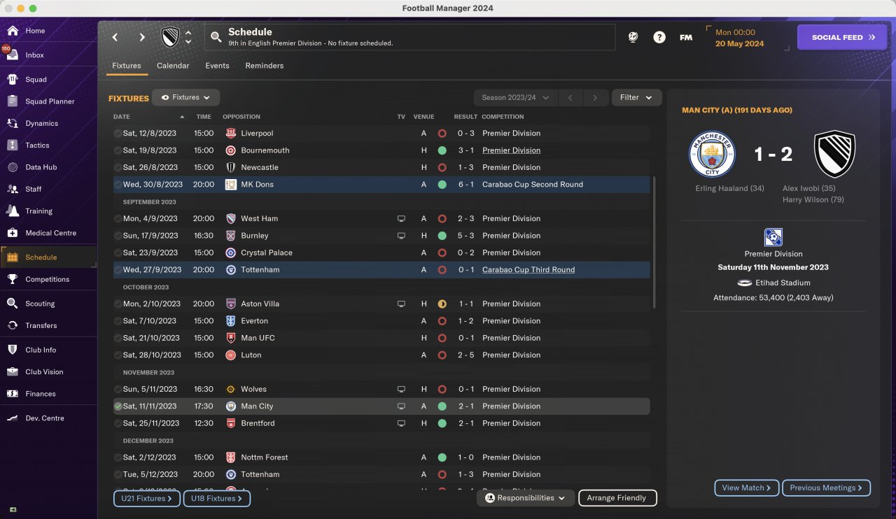Expand the Season 2023/24 dropdown
The width and height of the screenshot is (896, 519).
515,98
